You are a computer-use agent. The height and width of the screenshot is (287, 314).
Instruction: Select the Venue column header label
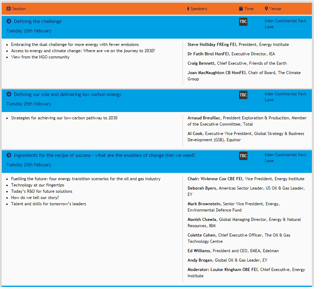275,9
